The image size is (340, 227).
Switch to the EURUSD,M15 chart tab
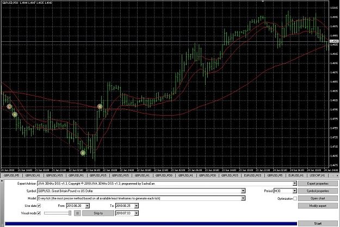(x=252, y=175)
